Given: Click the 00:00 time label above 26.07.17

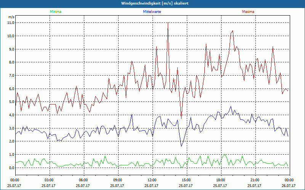Looking at the screenshot, I should point(290,180).
